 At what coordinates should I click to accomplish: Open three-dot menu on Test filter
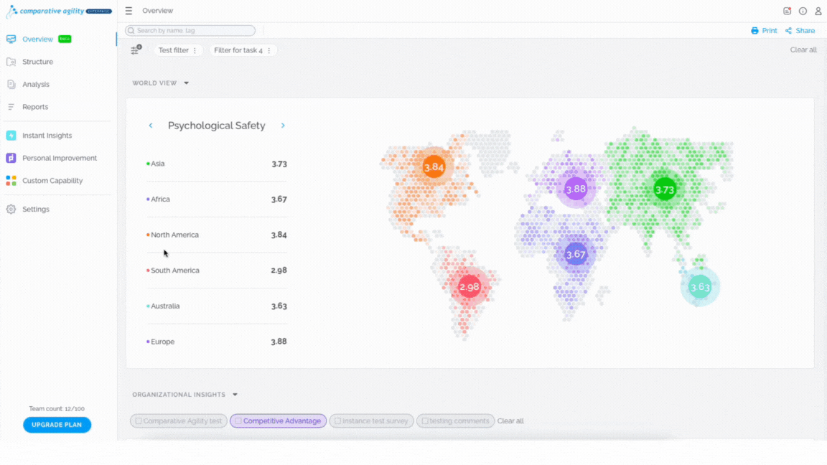coord(195,51)
